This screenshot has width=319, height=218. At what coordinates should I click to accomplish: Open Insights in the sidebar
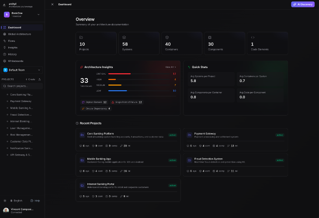click(22, 48)
